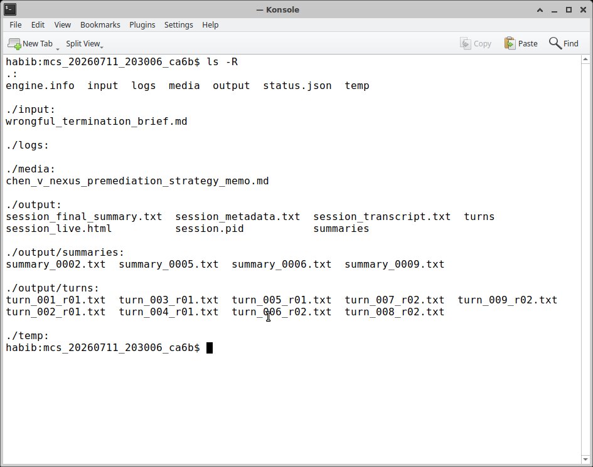Click turn_008_r02.txt file name
Viewport: 593px width, 467px height.
(395, 312)
